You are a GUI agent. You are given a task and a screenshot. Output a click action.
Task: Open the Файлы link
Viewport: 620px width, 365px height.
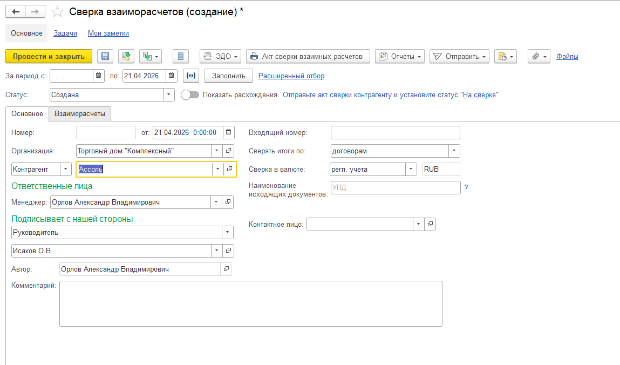tap(567, 56)
